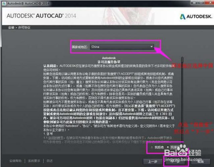The width and height of the screenshot is (214, 167).
Task: Close the installer window
Action: click(x=210, y=2)
